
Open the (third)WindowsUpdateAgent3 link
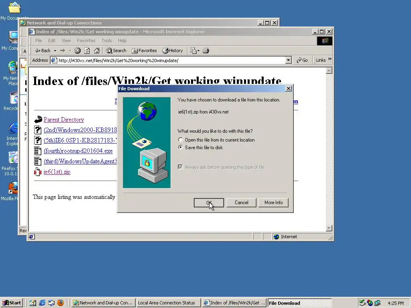coord(80,161)
